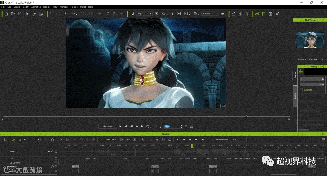Image resolution: width=327 pixels, height=176 pixels.
Task: Close the Lips track
Action: tap(56, 159)
